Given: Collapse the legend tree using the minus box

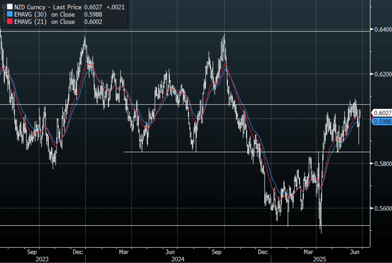Looking at the screenshot, I should click(x=4, y=7).
